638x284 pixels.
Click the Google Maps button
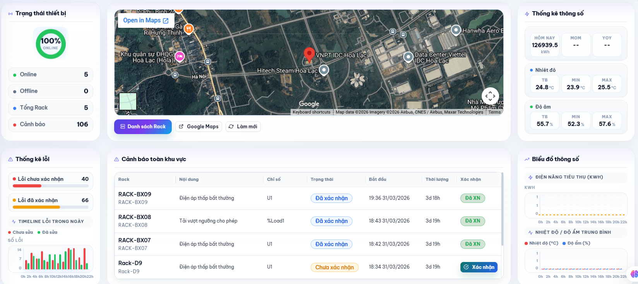(x=198, y=126)
